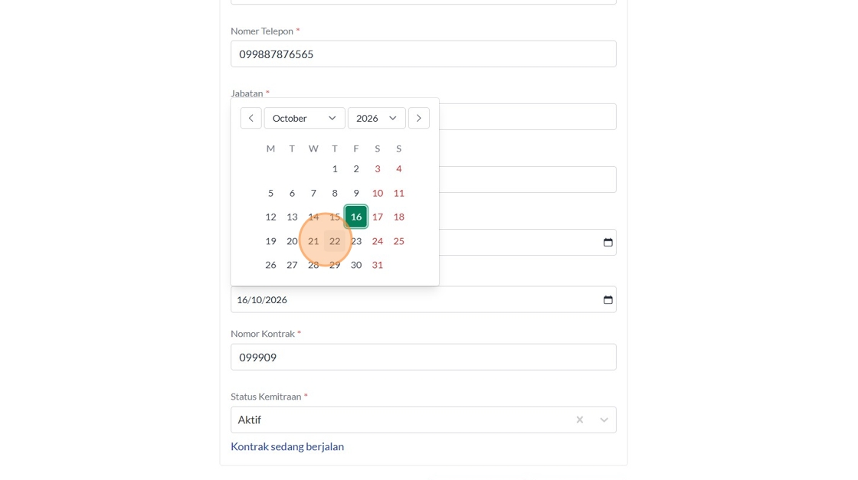
Task: Select October 1 in calendar
Action: pyautogui.click(x=335, y=168)
